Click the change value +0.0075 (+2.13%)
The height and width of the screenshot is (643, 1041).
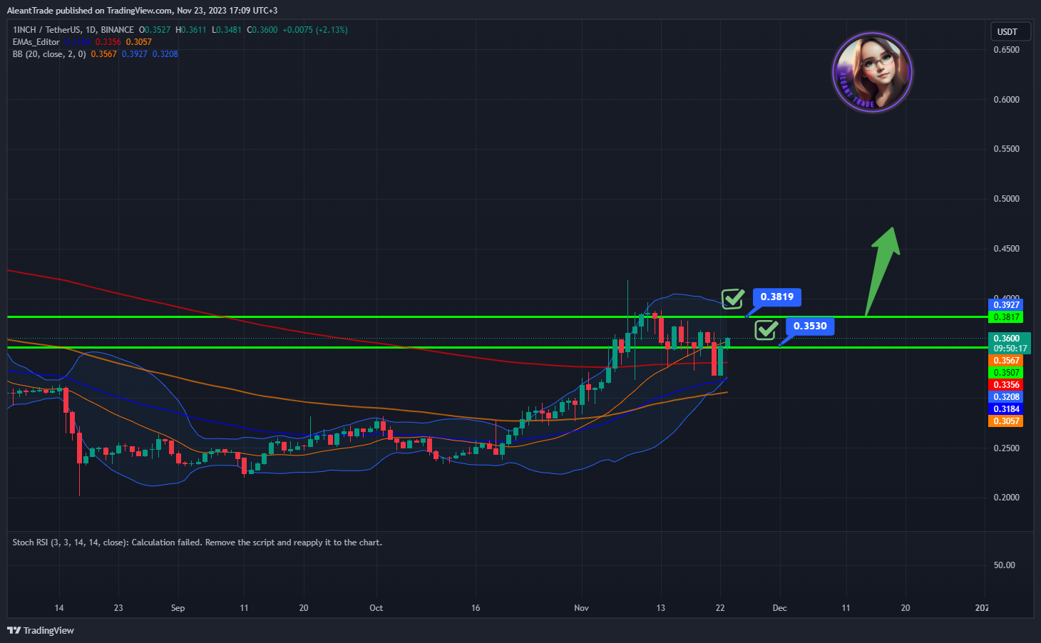[315, 30]
